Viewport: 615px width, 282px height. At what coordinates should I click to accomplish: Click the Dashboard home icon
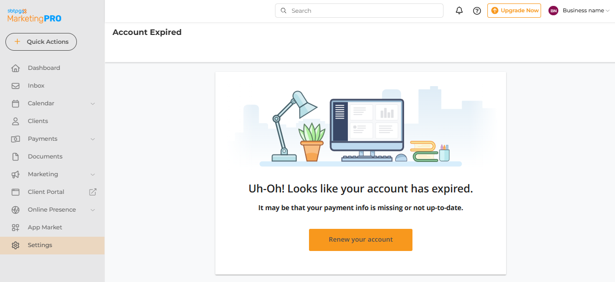[x=15, y=68]
